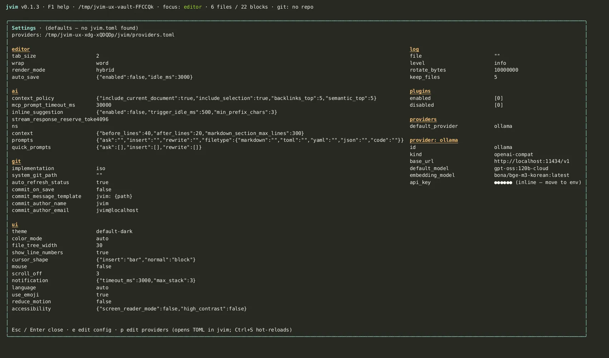Select log level value 'info'
This screenshot has width=609, height=358.
click(x=500, y=63)
